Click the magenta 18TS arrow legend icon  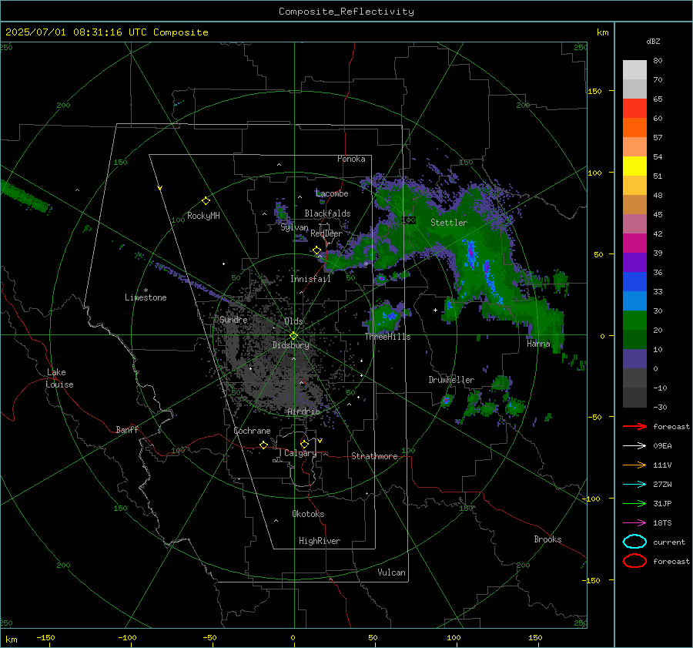[x=634, y=523]
